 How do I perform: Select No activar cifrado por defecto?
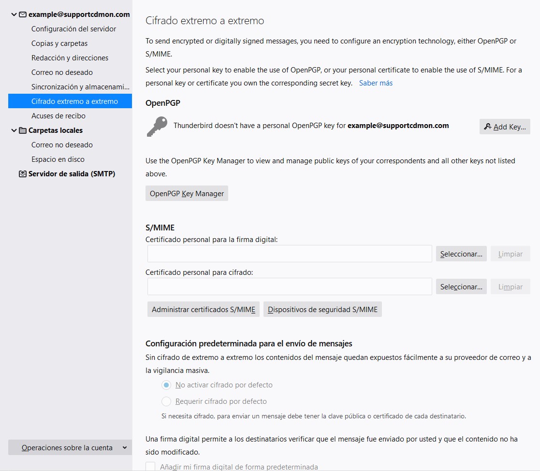tap(166, 385)
